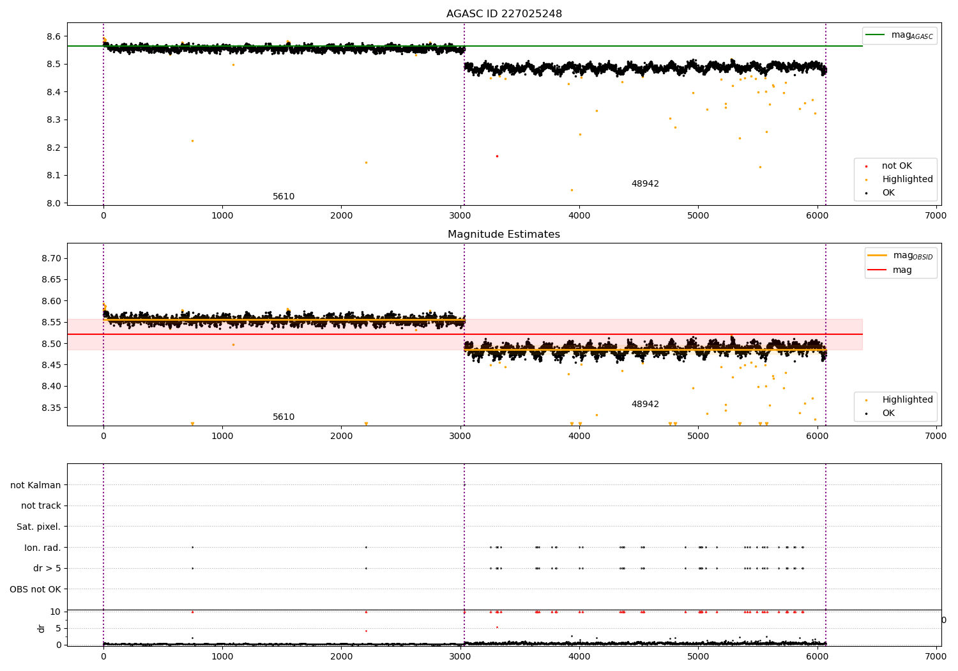
Task: Click the 8.3 y-axis tick on top plot
Action: click(54, 120)
